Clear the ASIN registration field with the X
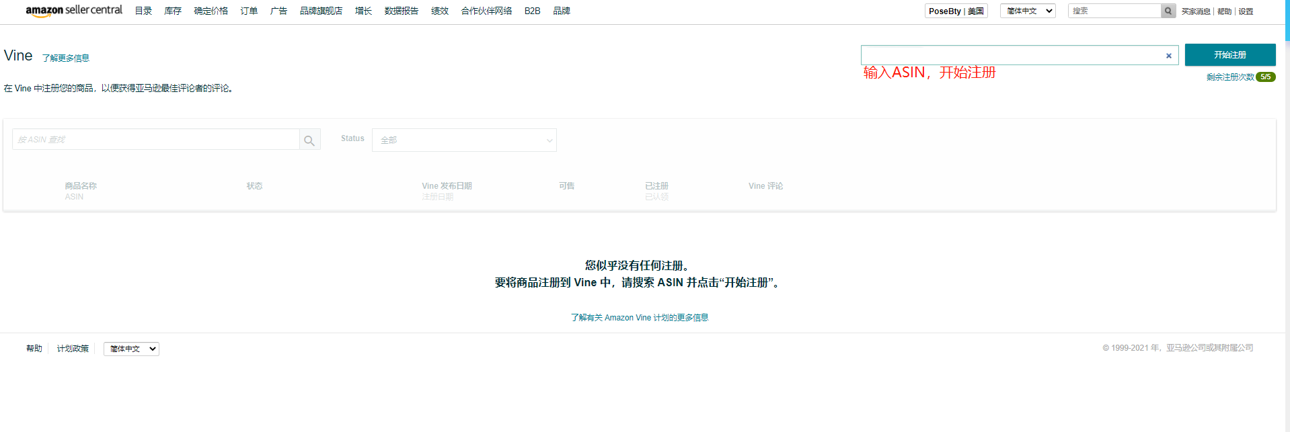1290x432 pixels. coord(1169,56)
